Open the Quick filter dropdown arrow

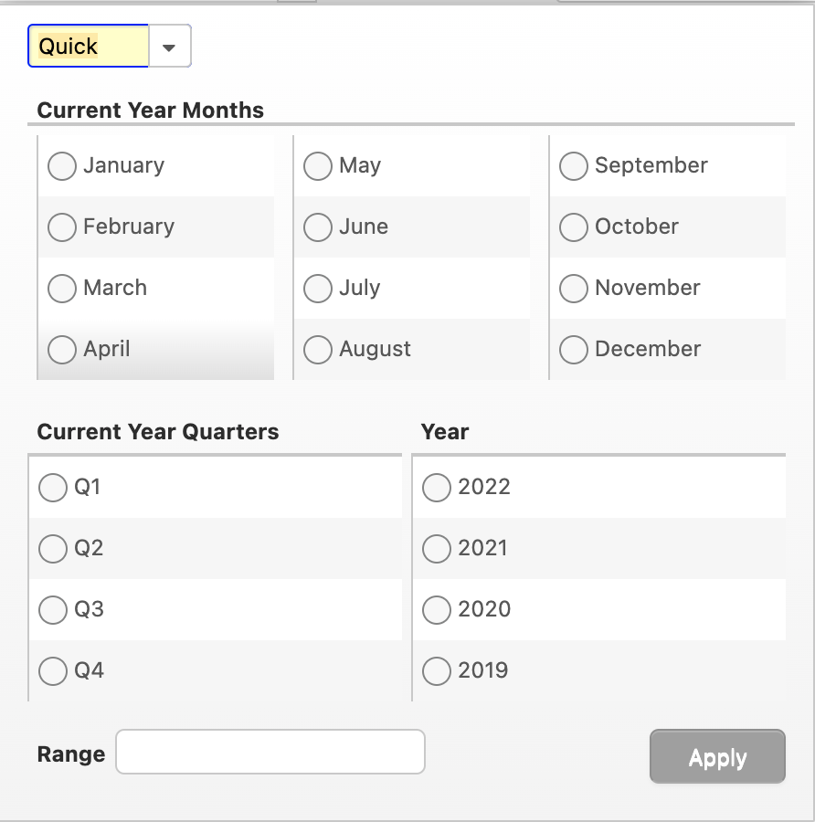(169, 46)
